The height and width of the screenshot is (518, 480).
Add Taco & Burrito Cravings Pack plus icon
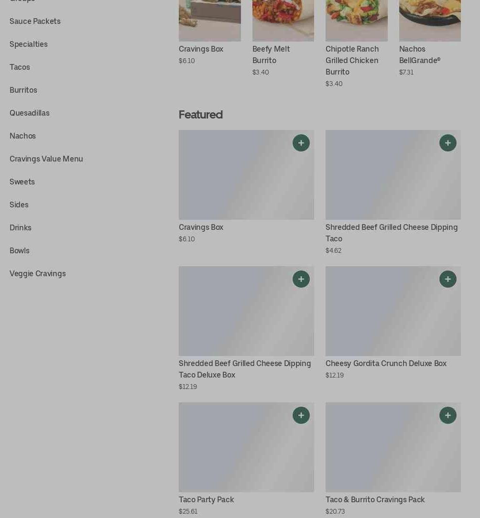(447, 415)
